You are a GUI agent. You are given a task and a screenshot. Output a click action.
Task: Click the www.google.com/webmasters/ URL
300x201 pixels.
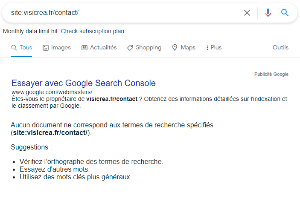click(52, 92)
